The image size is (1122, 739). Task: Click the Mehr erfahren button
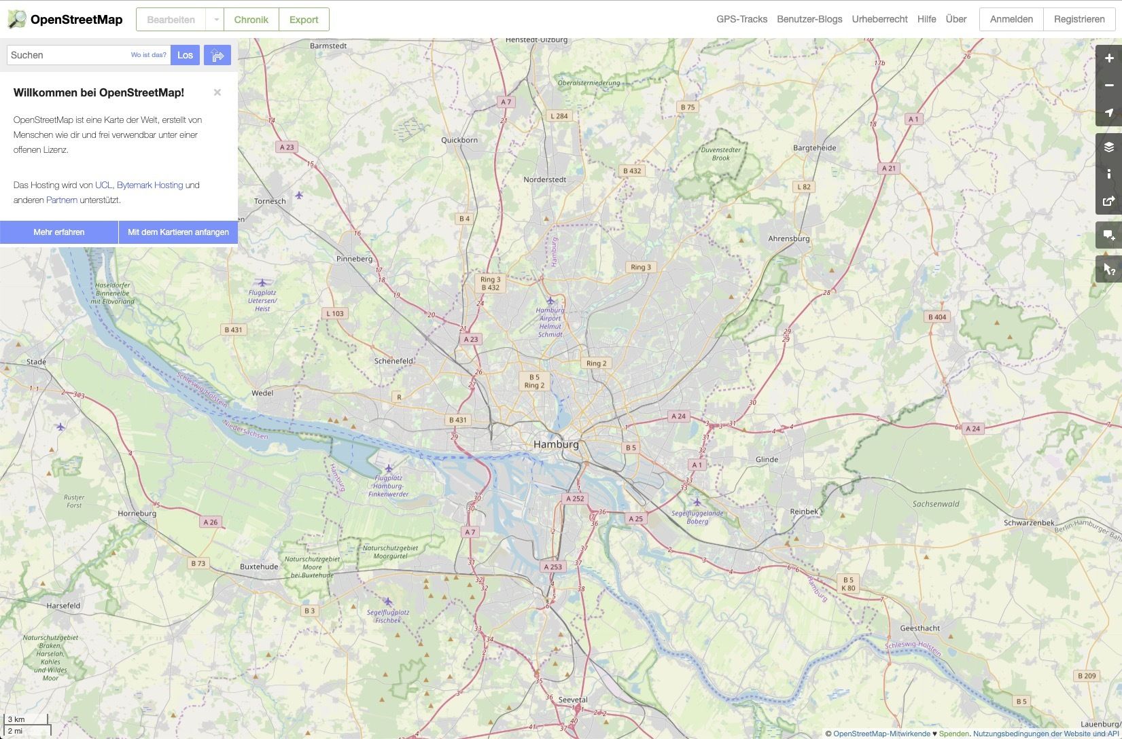[x=59, y=232]
